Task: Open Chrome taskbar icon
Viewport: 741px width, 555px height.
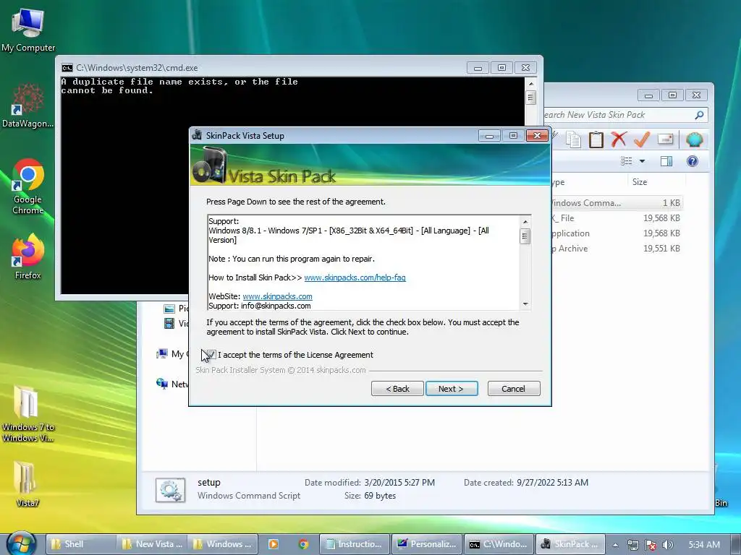Action: click(x=303, y=544)
